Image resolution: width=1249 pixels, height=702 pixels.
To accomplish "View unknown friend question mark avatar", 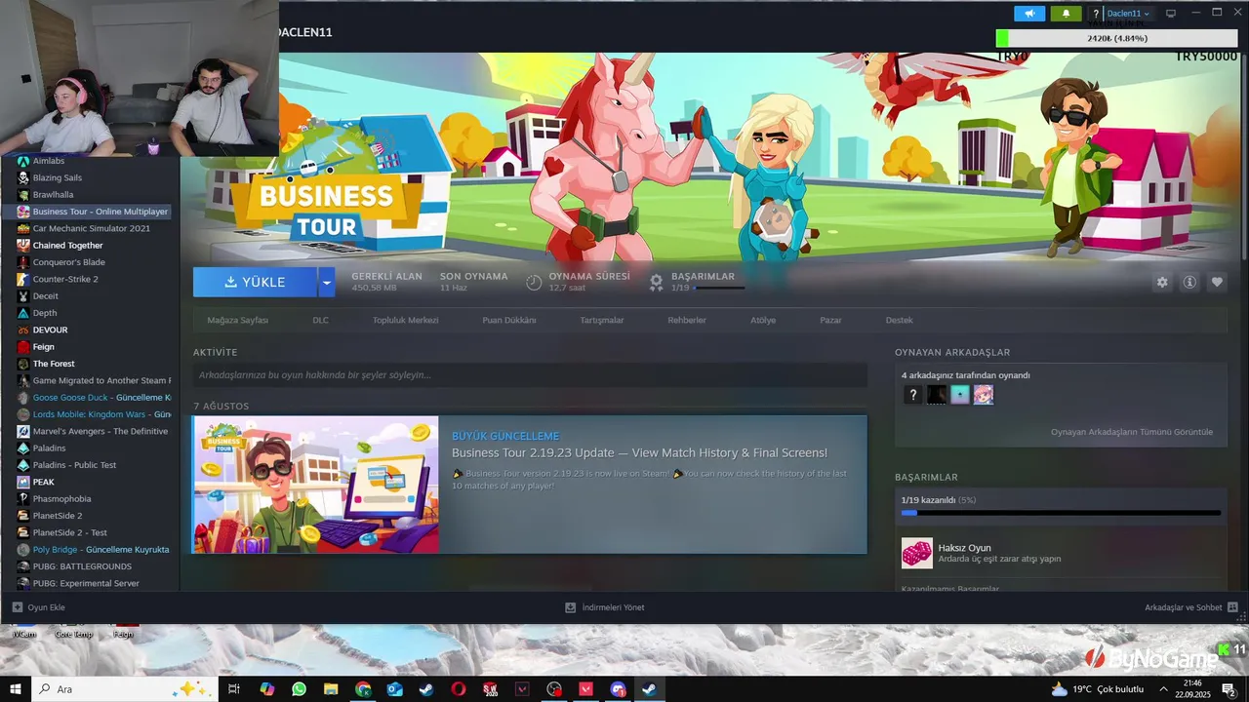I will click(x=912, y=395).
